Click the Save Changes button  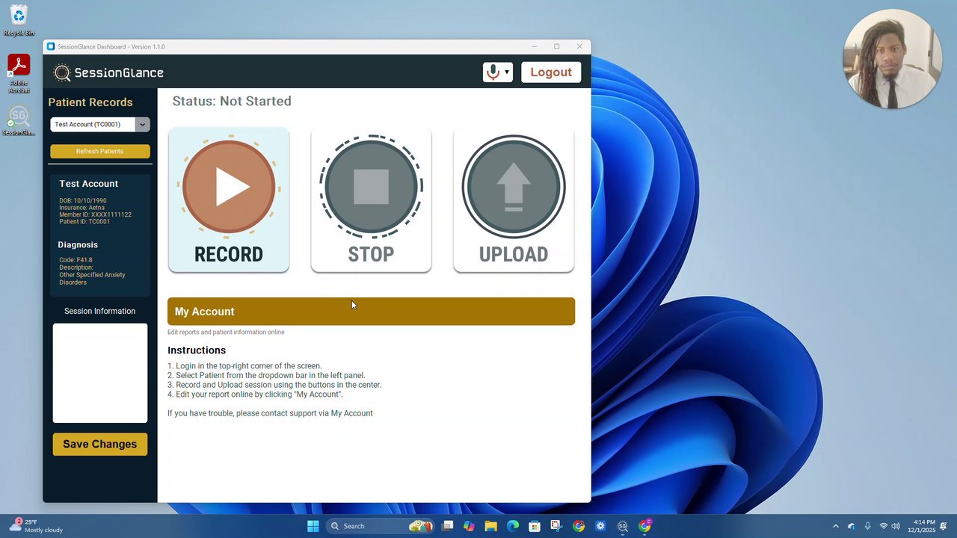[x=100, y=444]
